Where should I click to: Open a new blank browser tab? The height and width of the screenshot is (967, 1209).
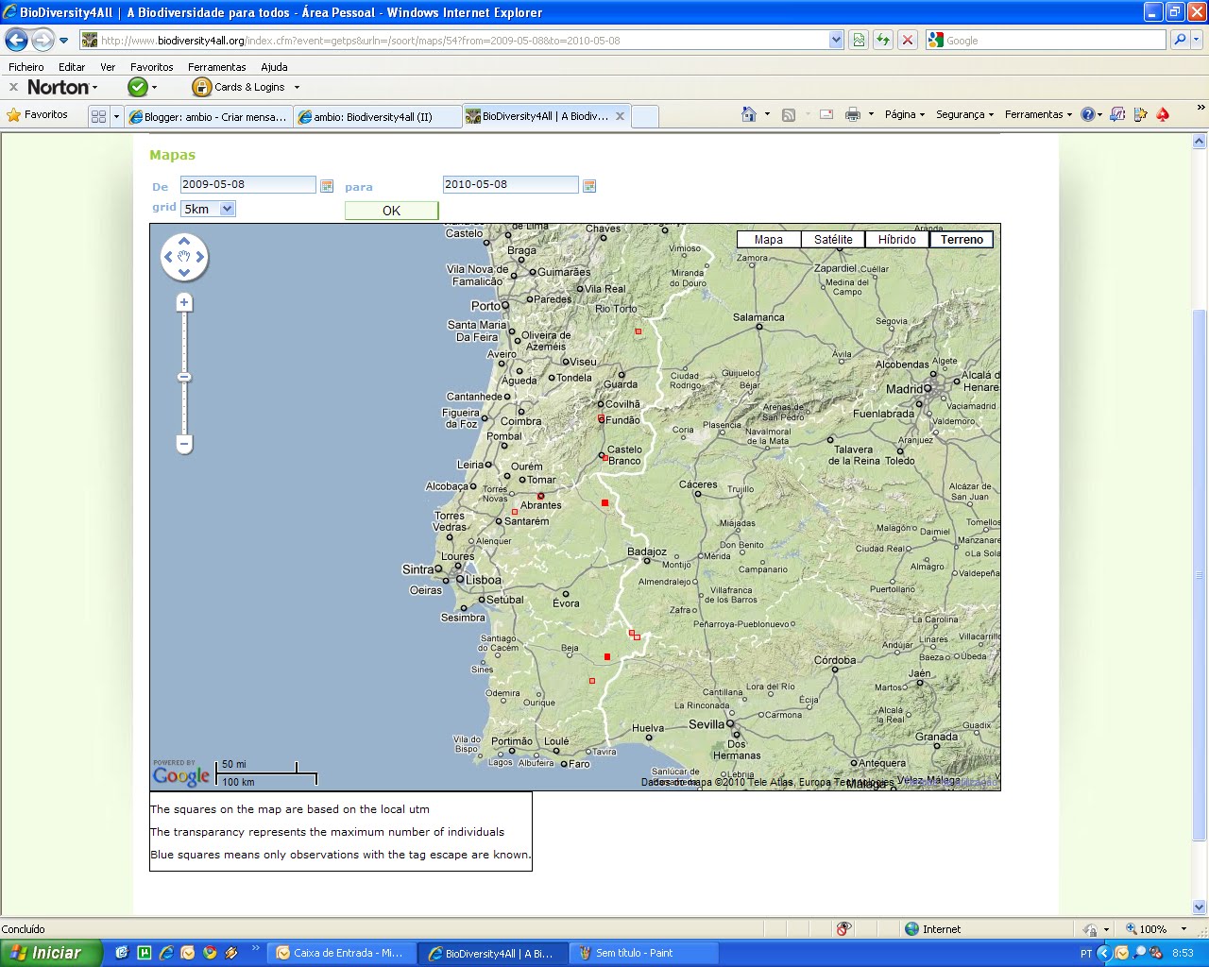click(x=644, y=117)
